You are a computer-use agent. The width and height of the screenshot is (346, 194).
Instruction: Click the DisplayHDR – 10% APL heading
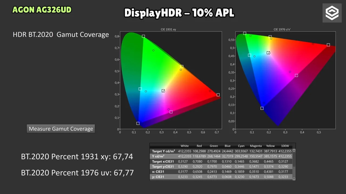(x=179, y=13)
